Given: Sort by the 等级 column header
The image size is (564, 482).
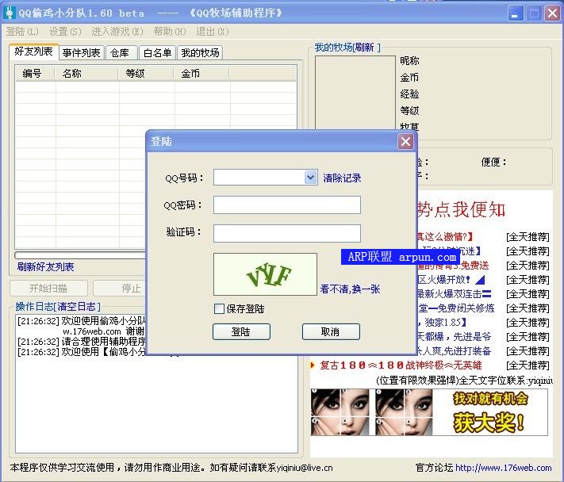Looking at the screenshot, I should (x=146, y=73).
